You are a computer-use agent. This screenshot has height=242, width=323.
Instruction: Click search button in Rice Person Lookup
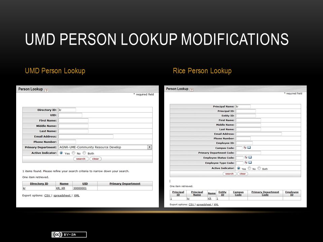point(229,174)
